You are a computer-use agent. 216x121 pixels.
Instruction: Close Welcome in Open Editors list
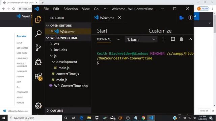[x=52, y=31]
